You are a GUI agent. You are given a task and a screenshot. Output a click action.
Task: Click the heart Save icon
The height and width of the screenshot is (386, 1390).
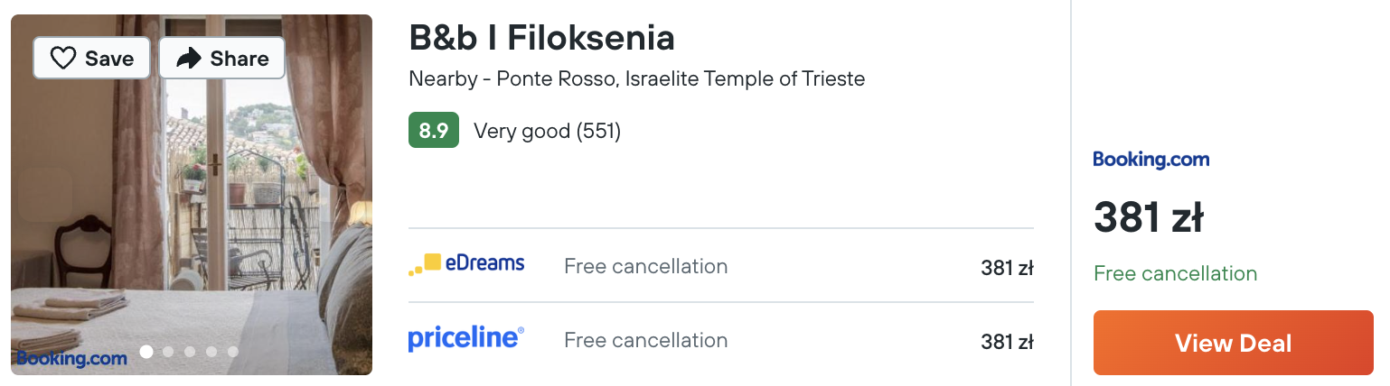(x=62, y=59)
